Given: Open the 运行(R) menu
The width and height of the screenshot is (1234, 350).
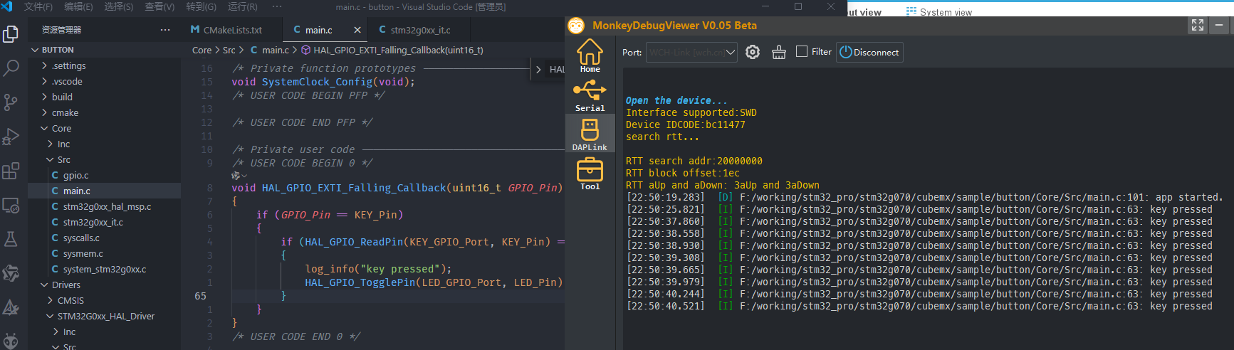Looking at the screenshot, I should tap(243, 6).
